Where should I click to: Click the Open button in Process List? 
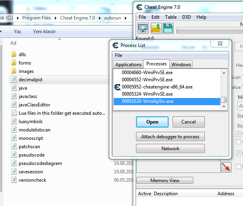[152, 122]
